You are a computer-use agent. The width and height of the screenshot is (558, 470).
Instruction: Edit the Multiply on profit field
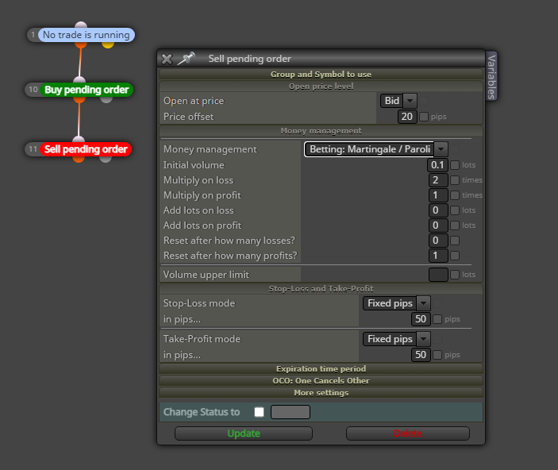tap(438, 195)
